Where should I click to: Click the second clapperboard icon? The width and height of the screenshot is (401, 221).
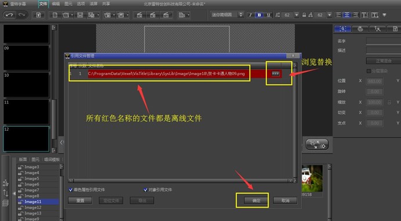click(x=153, y=15)
